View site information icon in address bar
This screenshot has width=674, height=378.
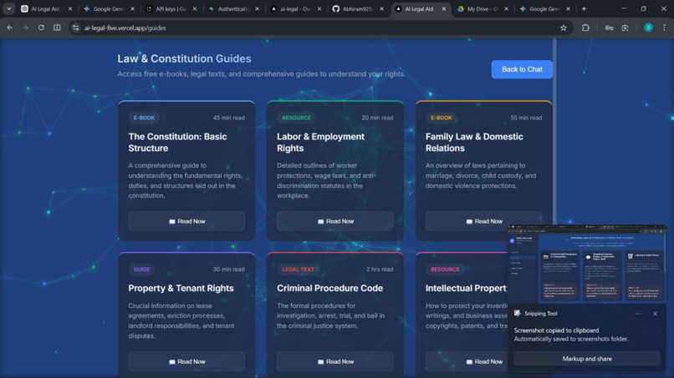click(x=75, y=28)
